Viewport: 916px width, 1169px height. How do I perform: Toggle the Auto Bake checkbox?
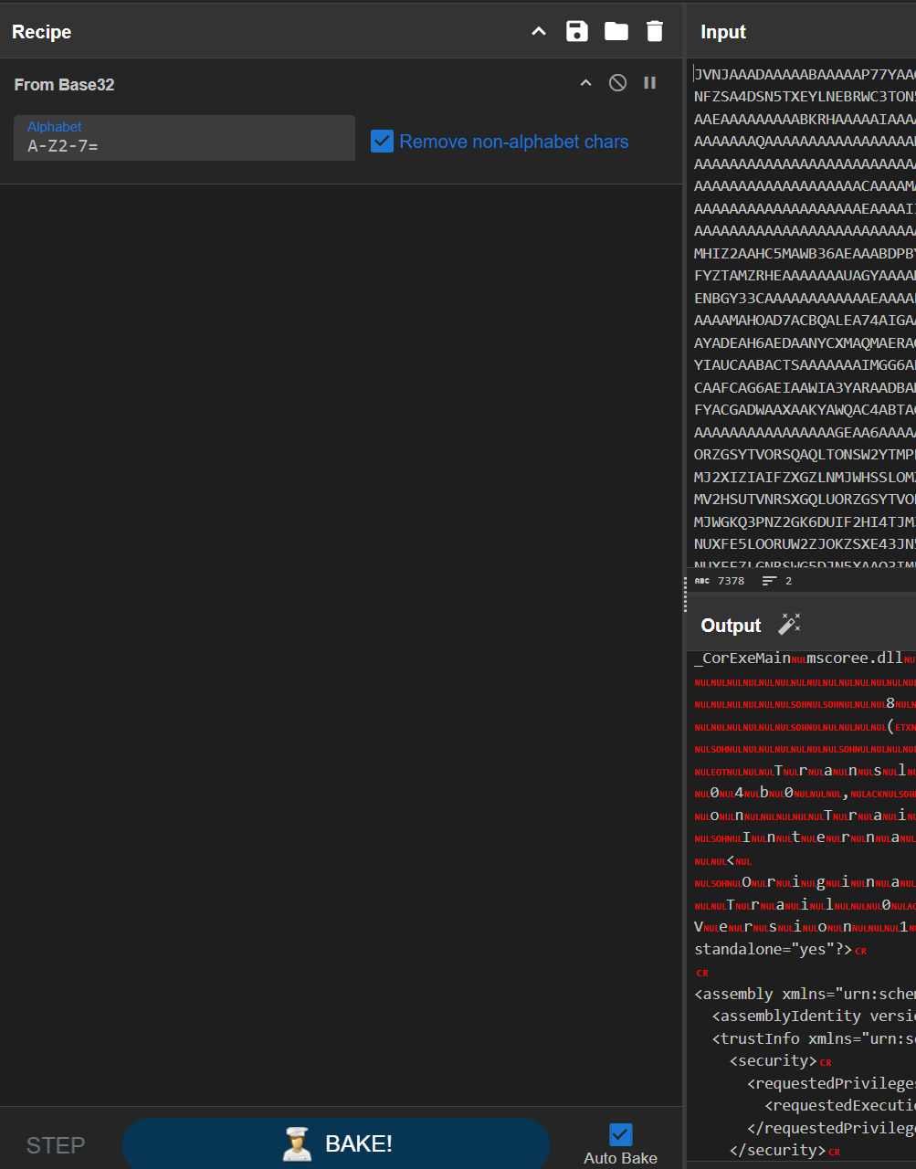(620, 1134)
